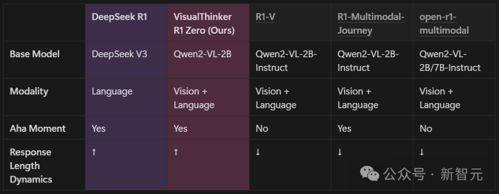Click the Response Length Dynamics row label
Viewport: 499px width, 194px height.
pos(30,166)
